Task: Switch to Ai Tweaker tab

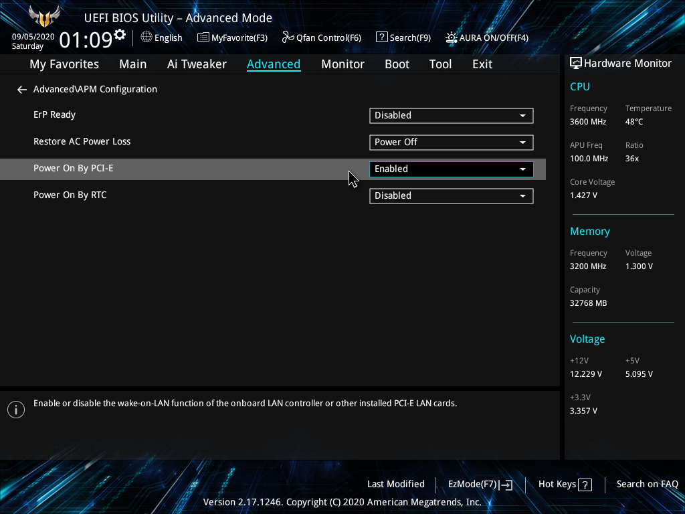Action: pos(197,64)
